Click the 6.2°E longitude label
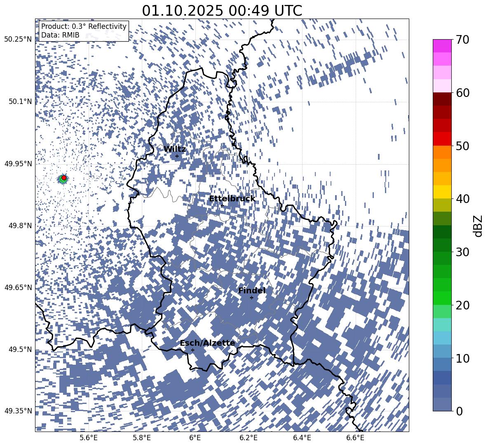The height and width of the screenshot is (446, 488). [x=249, y=438]
